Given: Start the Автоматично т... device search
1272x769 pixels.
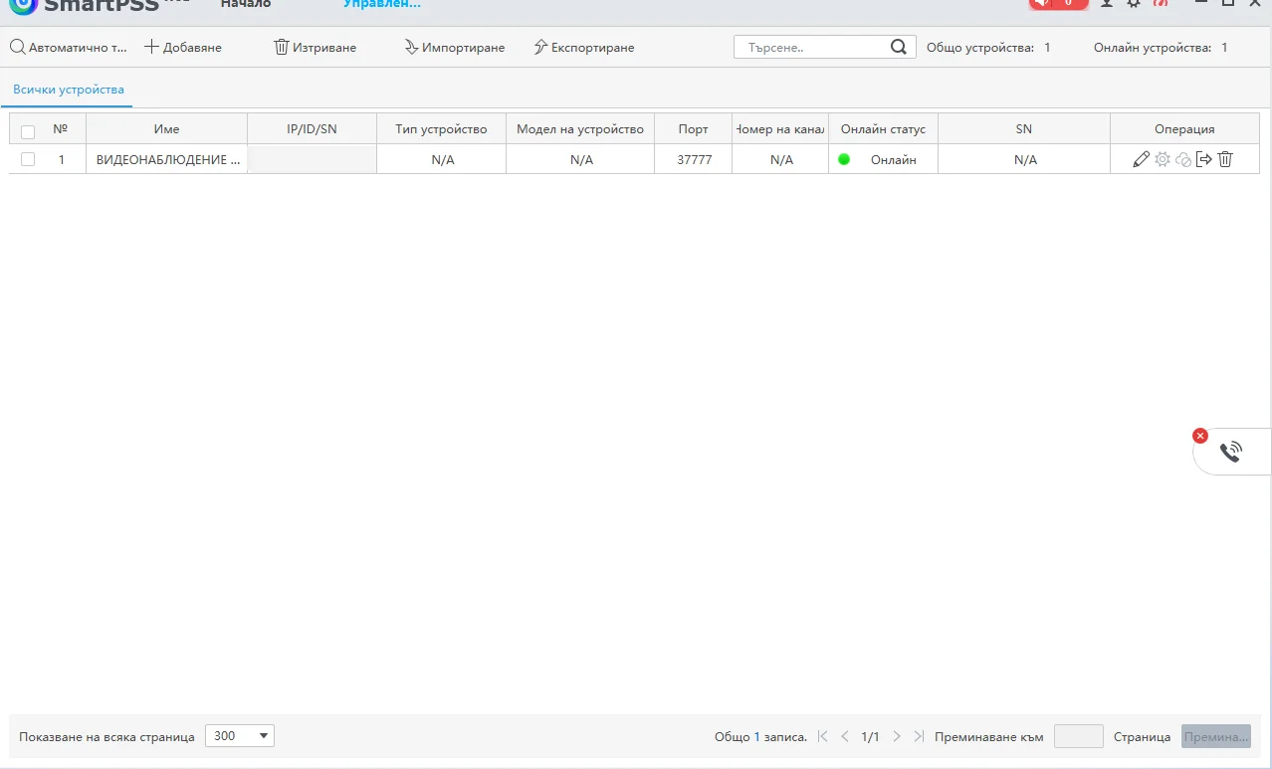Looking at the screenshot, I should click(69, 47).
